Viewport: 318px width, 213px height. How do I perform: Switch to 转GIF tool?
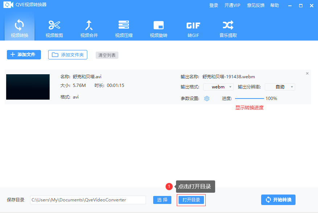click(x=193, y=29)
